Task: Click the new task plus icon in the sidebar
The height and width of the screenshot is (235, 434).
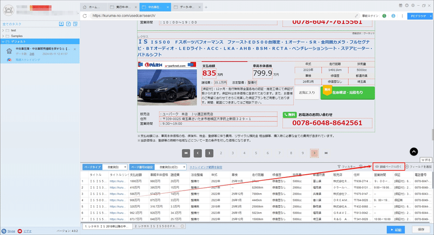Action: 68,24
